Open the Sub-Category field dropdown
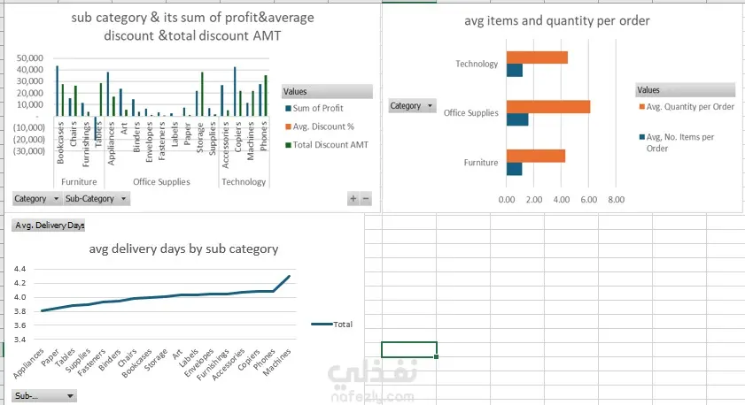 click(x=95, y=199)
